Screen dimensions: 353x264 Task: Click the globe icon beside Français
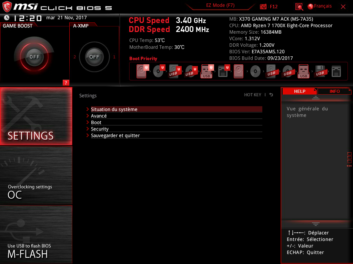(x=311, y=7)
